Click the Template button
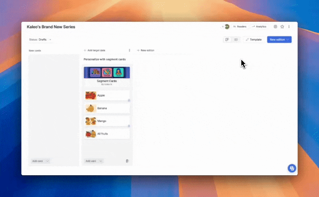The width and height of the screenshot is (319, 197). click(253, 39)
